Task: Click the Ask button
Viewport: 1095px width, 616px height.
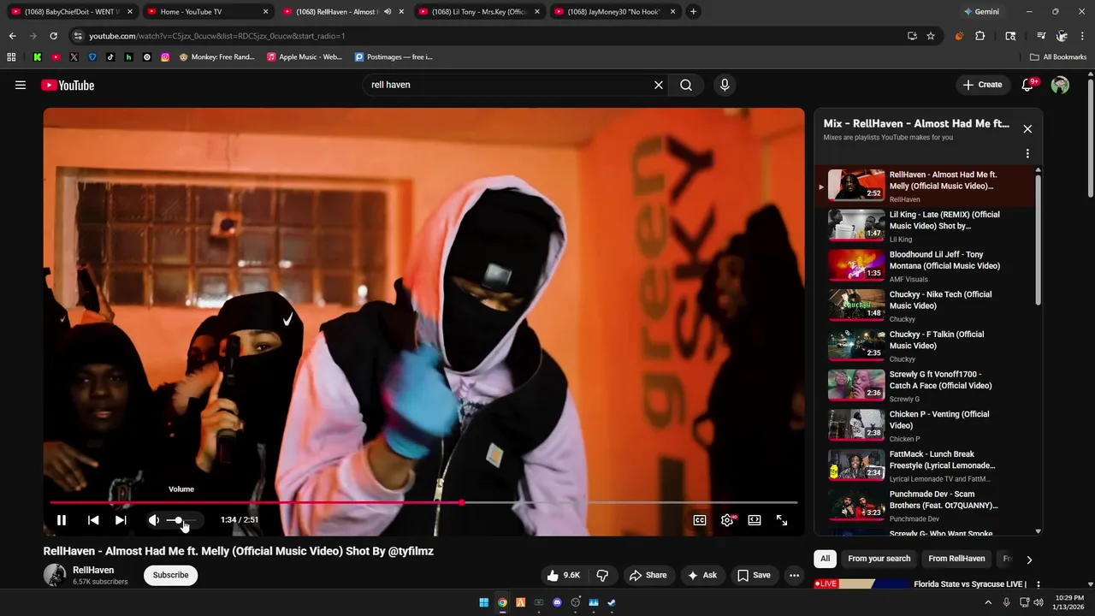Action: tap(702, 575)
